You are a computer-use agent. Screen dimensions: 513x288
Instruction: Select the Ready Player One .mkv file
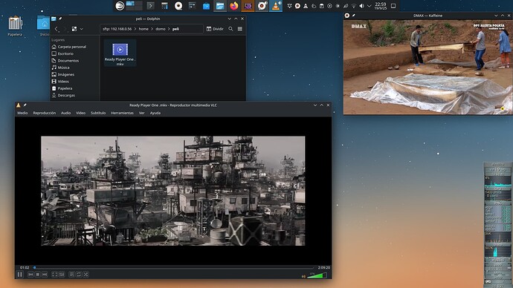coord(120,53)
